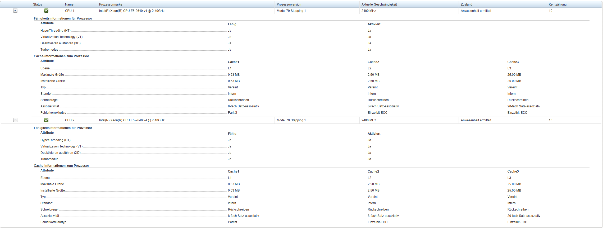Click CPU 1 'Schreibregel' attribute label
This screenshot has height=229, width=603.
pyautogui.click(x=49, y=100)
